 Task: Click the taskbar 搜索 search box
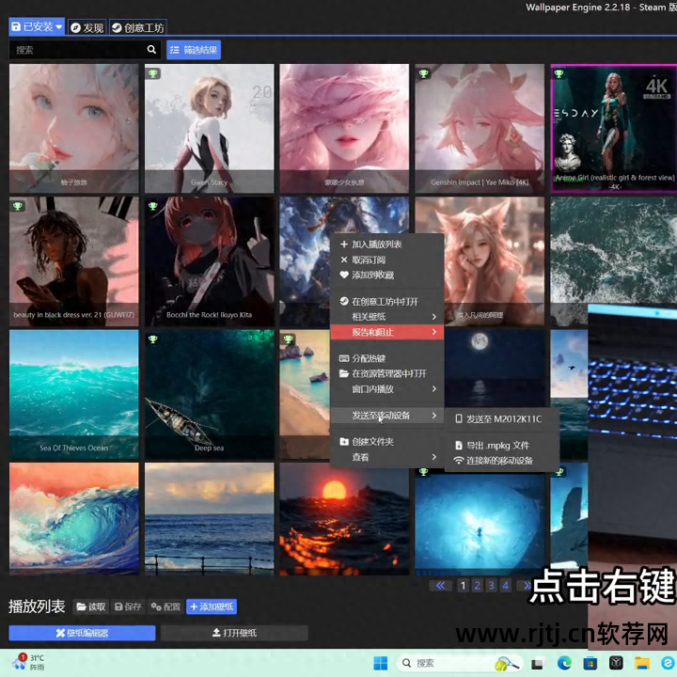[x=460, y=663]
